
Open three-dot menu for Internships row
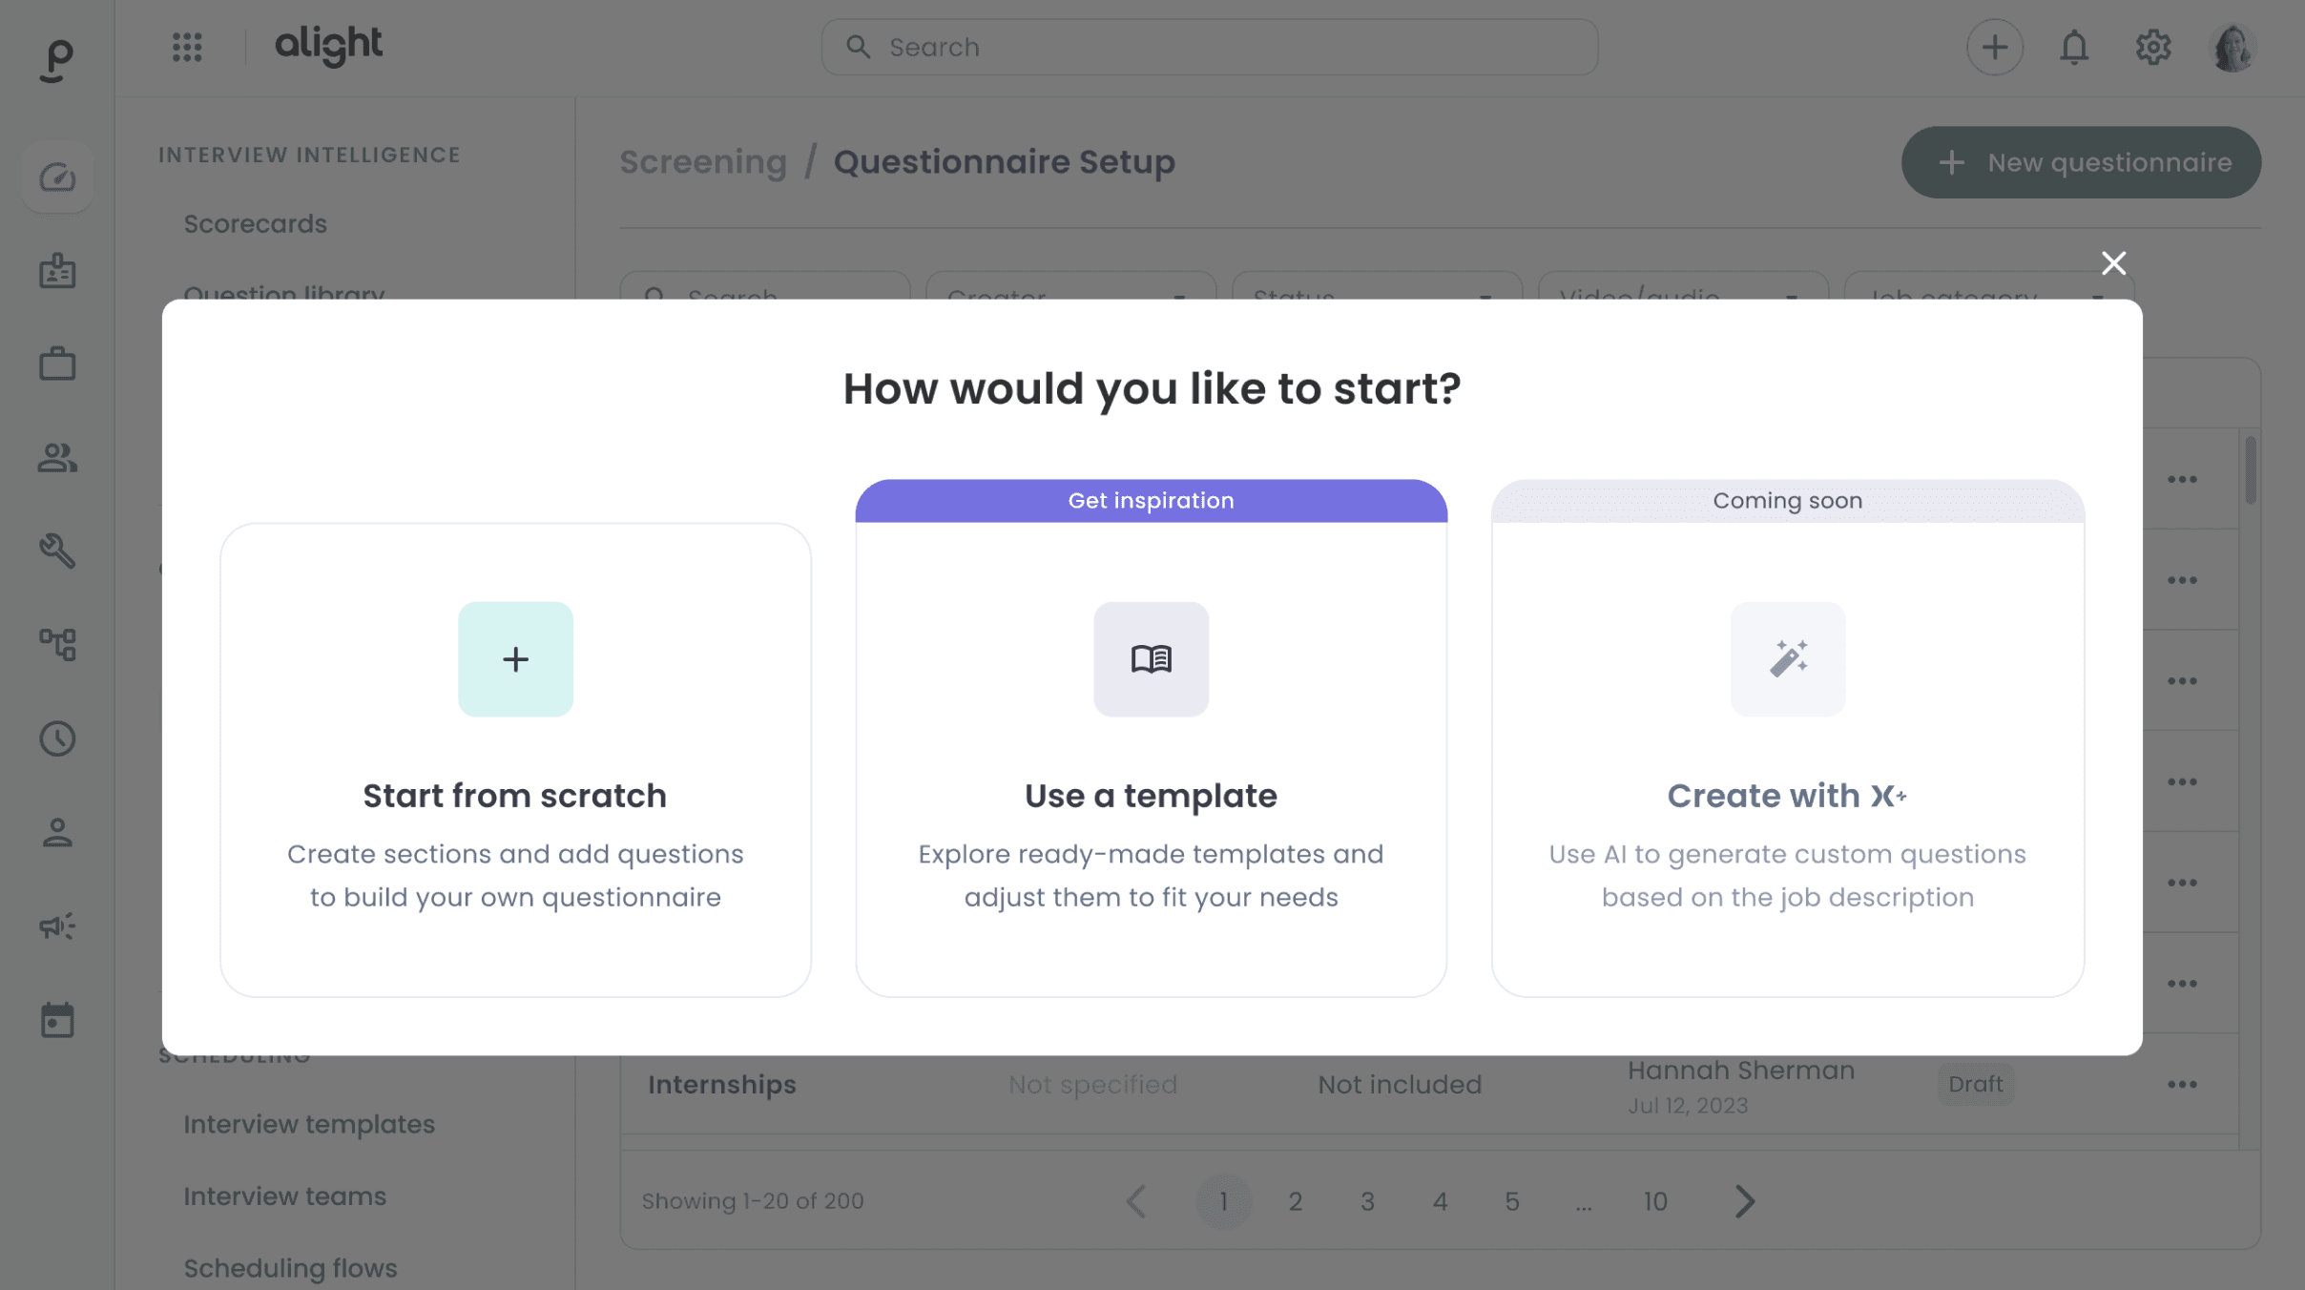pyautogui.click(x=2182, y=1085)
